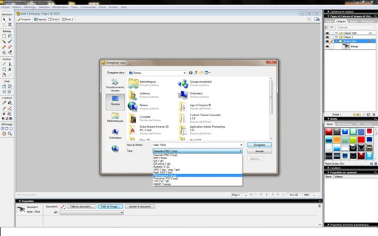
Task: Select the Subselection tool
Action: coord(10,19)
